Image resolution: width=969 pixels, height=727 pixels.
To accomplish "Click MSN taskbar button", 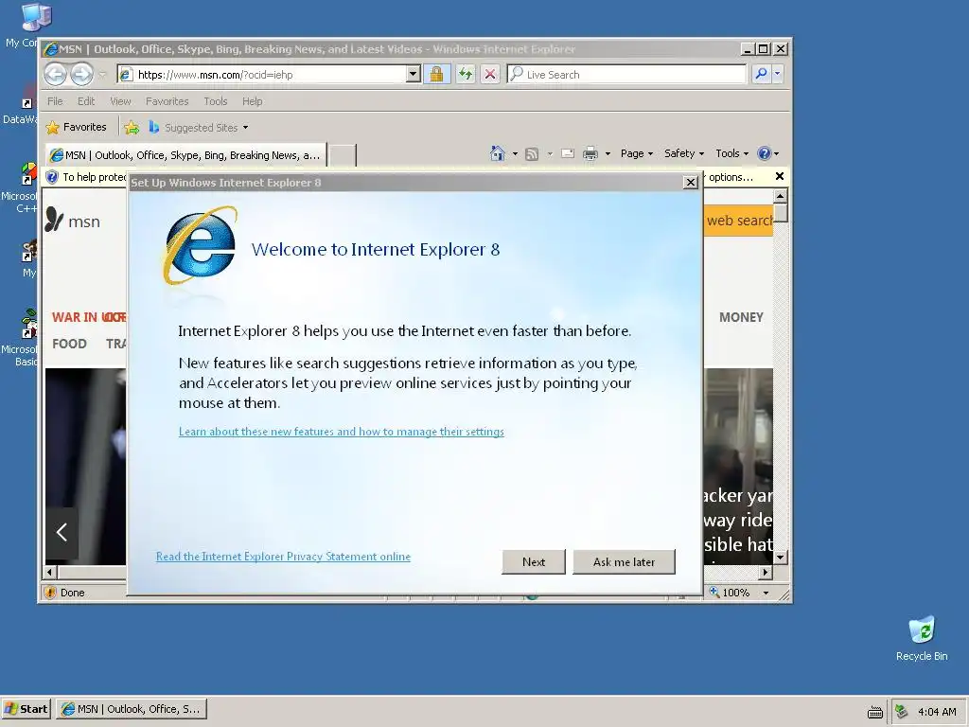I will pos(132,709).
